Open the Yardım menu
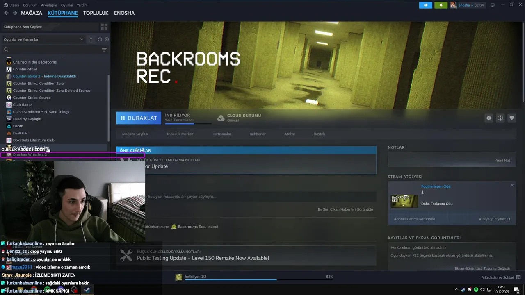525x295 pixels. [x=82, y=5]
